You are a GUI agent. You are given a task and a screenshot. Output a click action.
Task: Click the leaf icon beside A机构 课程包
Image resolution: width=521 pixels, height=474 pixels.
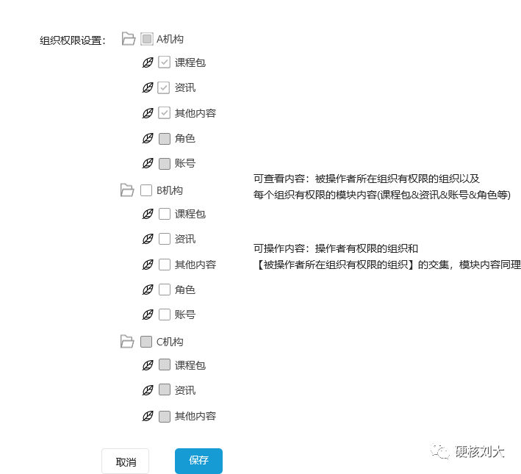coord(148,63)
